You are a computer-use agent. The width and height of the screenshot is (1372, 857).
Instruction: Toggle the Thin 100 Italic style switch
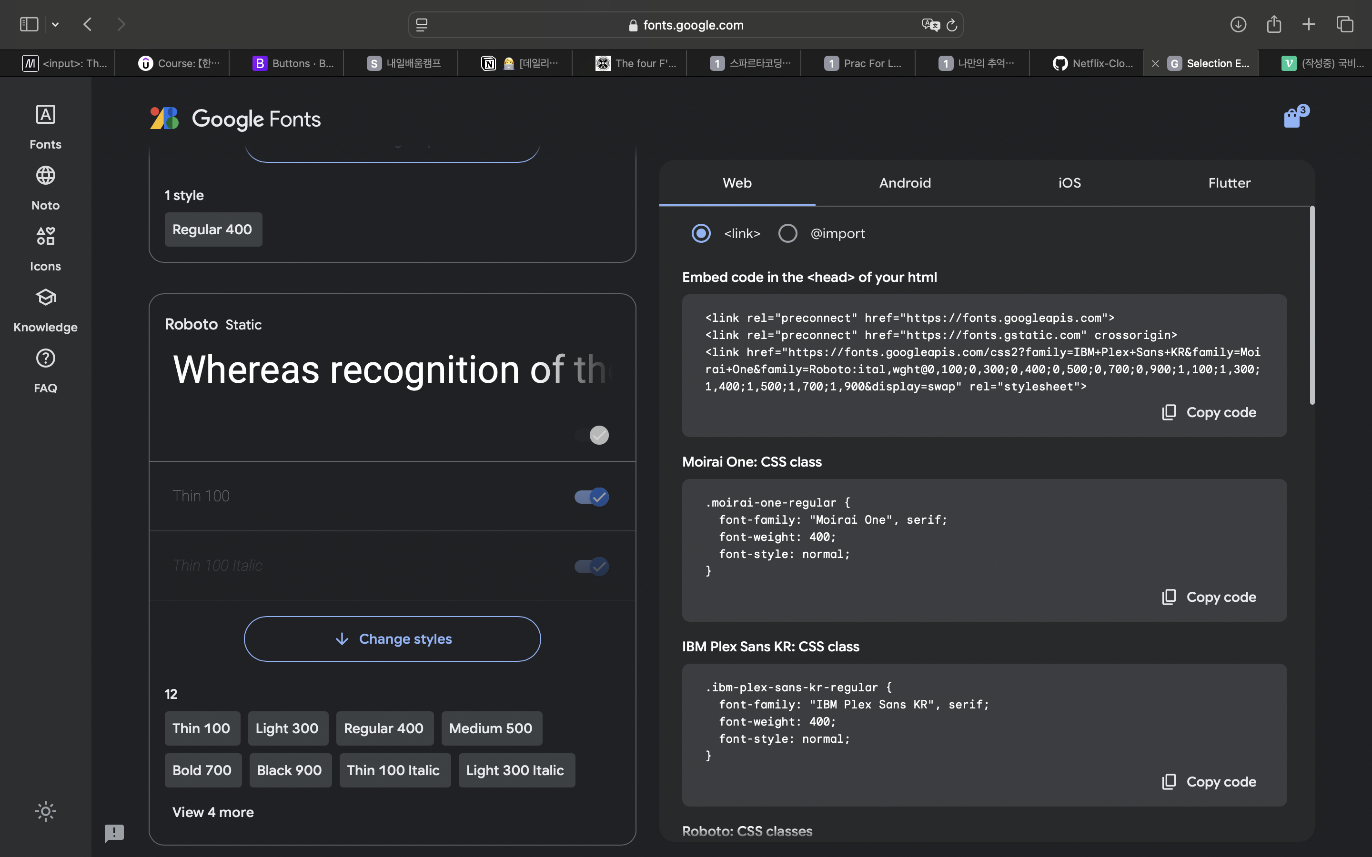point(591,566)
